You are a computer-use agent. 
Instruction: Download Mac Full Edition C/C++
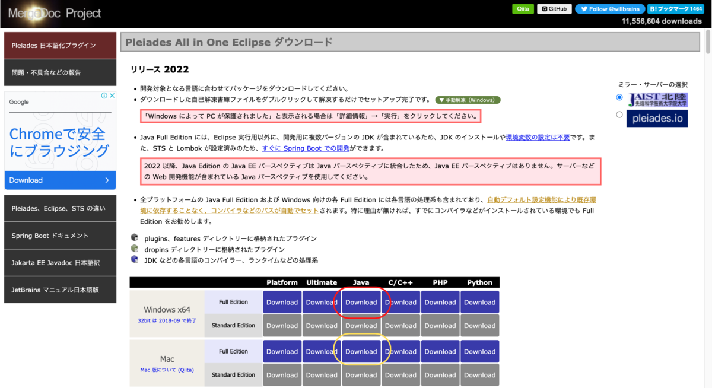(401, 351)
